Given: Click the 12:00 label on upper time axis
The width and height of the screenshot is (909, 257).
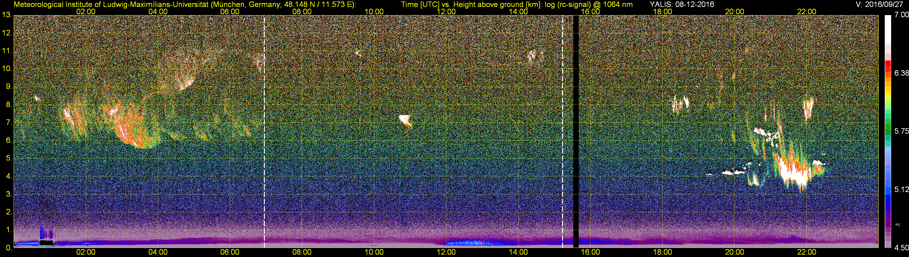Looking at the screenshot, I should (446, 11).
